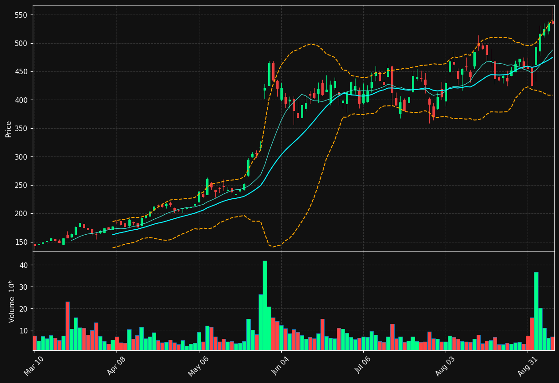Viewport: 559px width, 383px height.
Task: Select the tallest green volume bar near 42
Action: 265,305
